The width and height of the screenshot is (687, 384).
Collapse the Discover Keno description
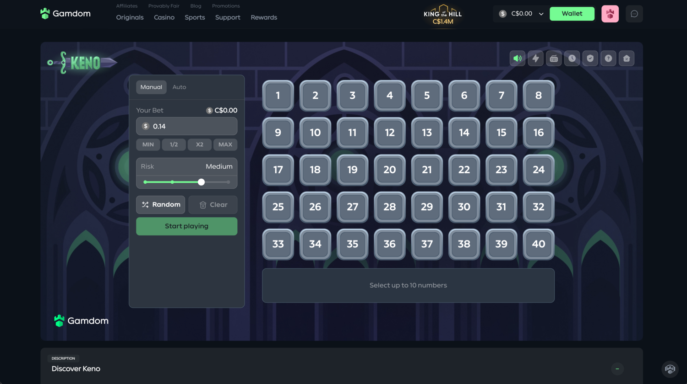tap(617, 369)
